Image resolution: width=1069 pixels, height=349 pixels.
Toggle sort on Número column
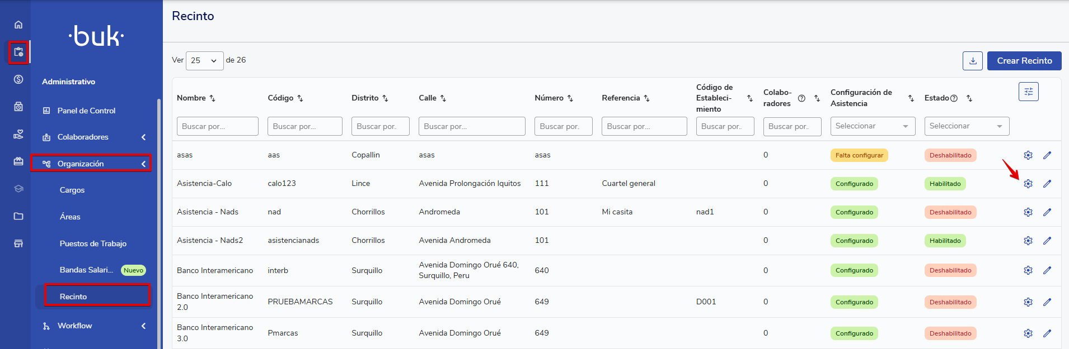coord(570,98)
